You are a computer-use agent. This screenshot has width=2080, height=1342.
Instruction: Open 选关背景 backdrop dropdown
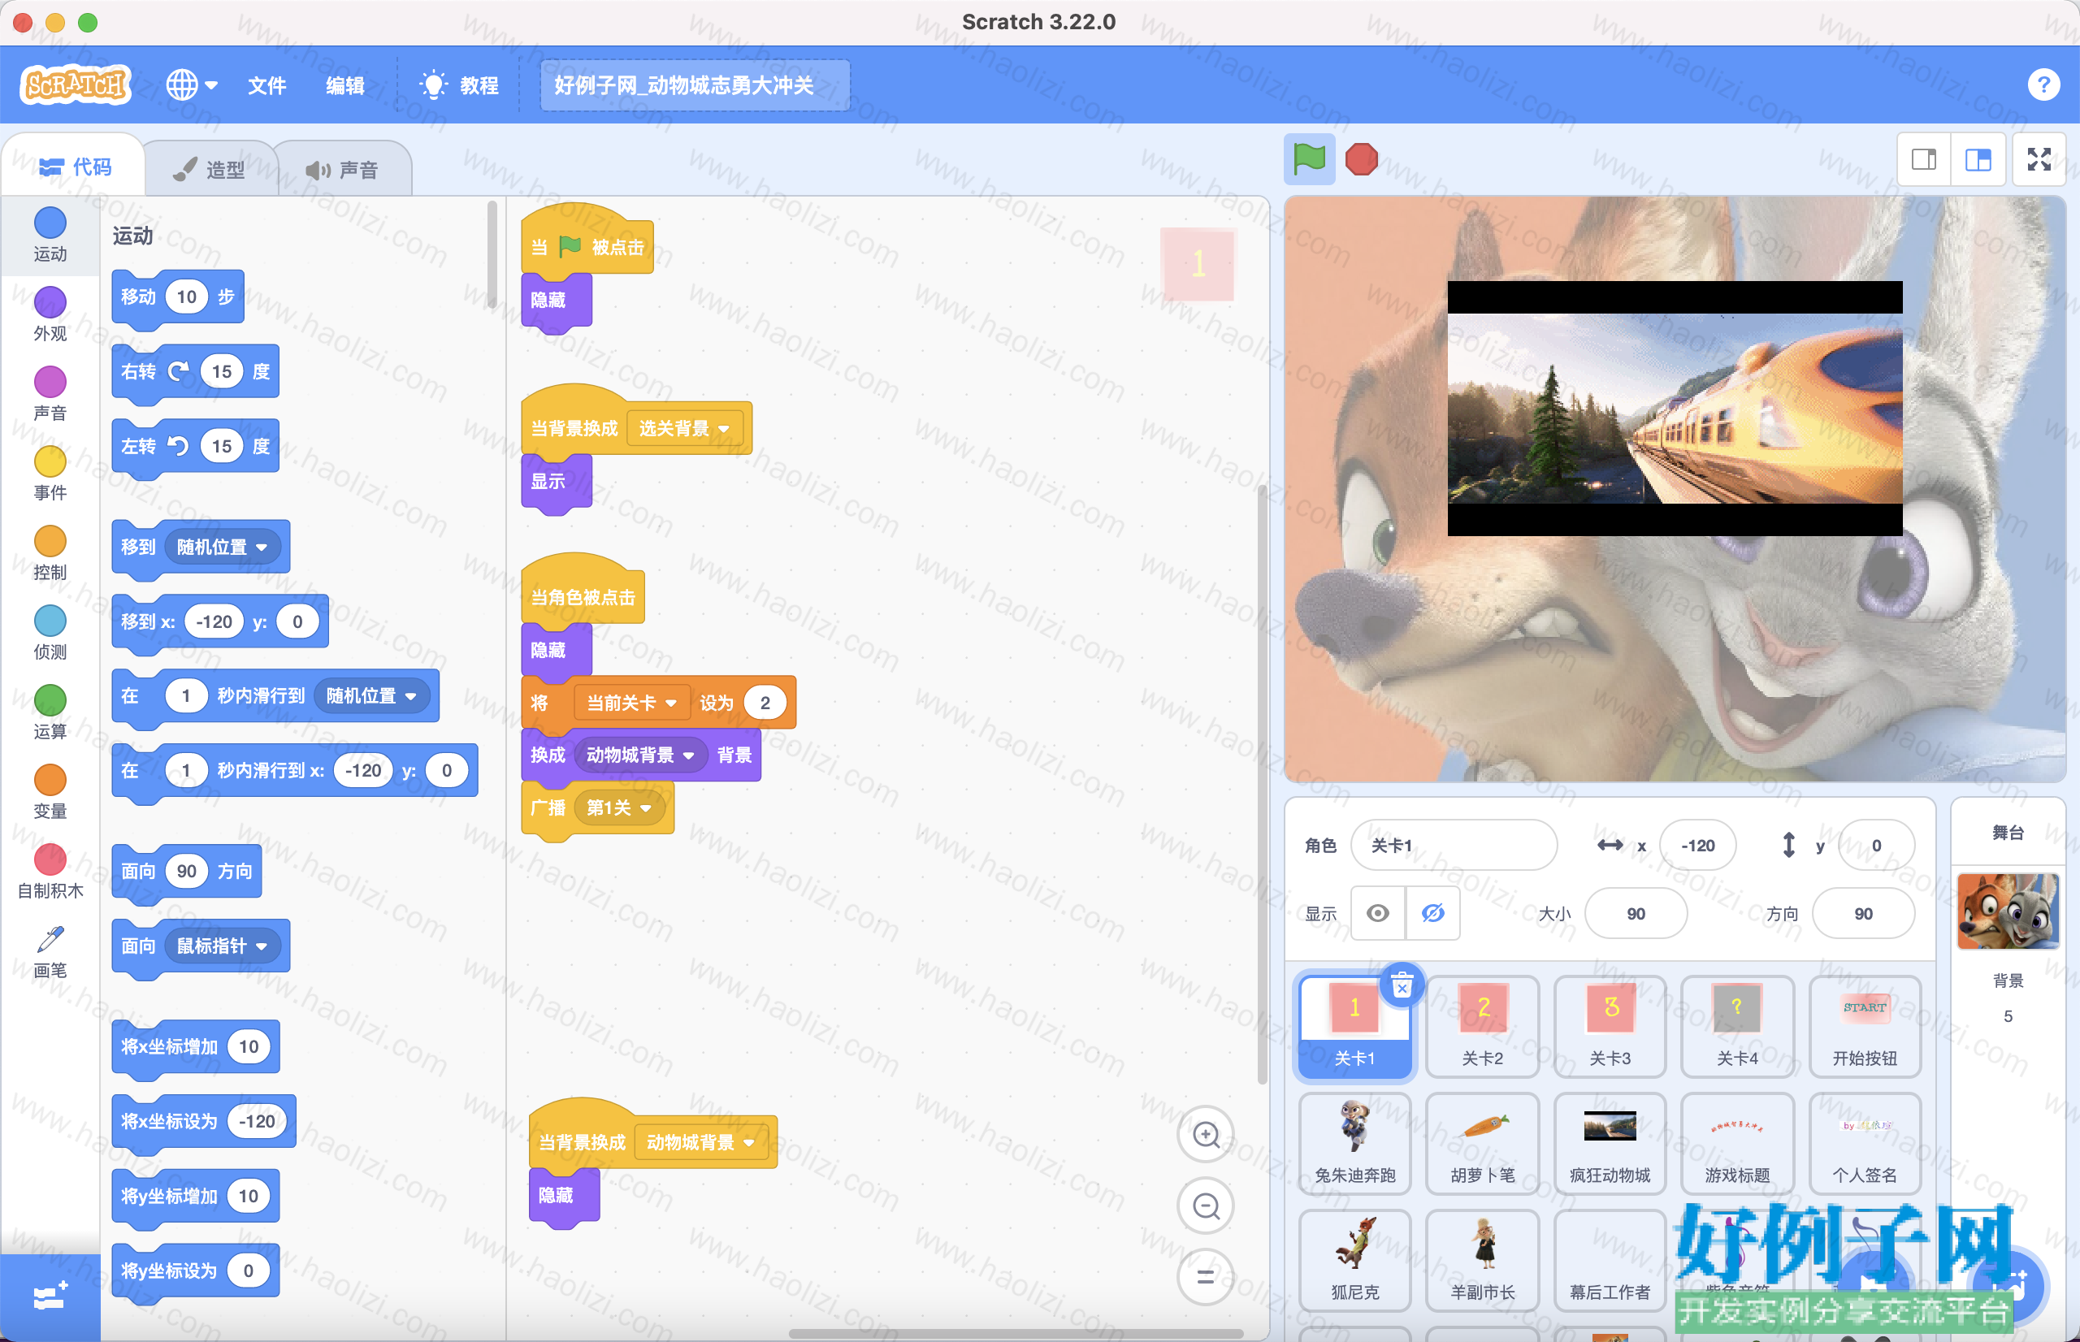tap(686, 429)
